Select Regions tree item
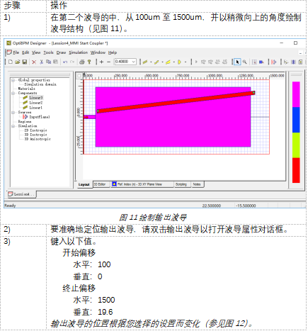 25,121
